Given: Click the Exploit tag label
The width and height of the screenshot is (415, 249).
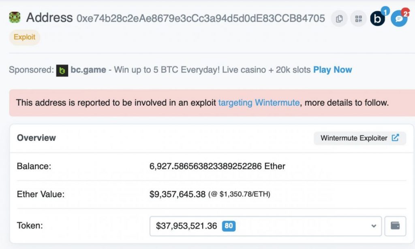Looking at the screenshot, I should [x=25, y=37].
